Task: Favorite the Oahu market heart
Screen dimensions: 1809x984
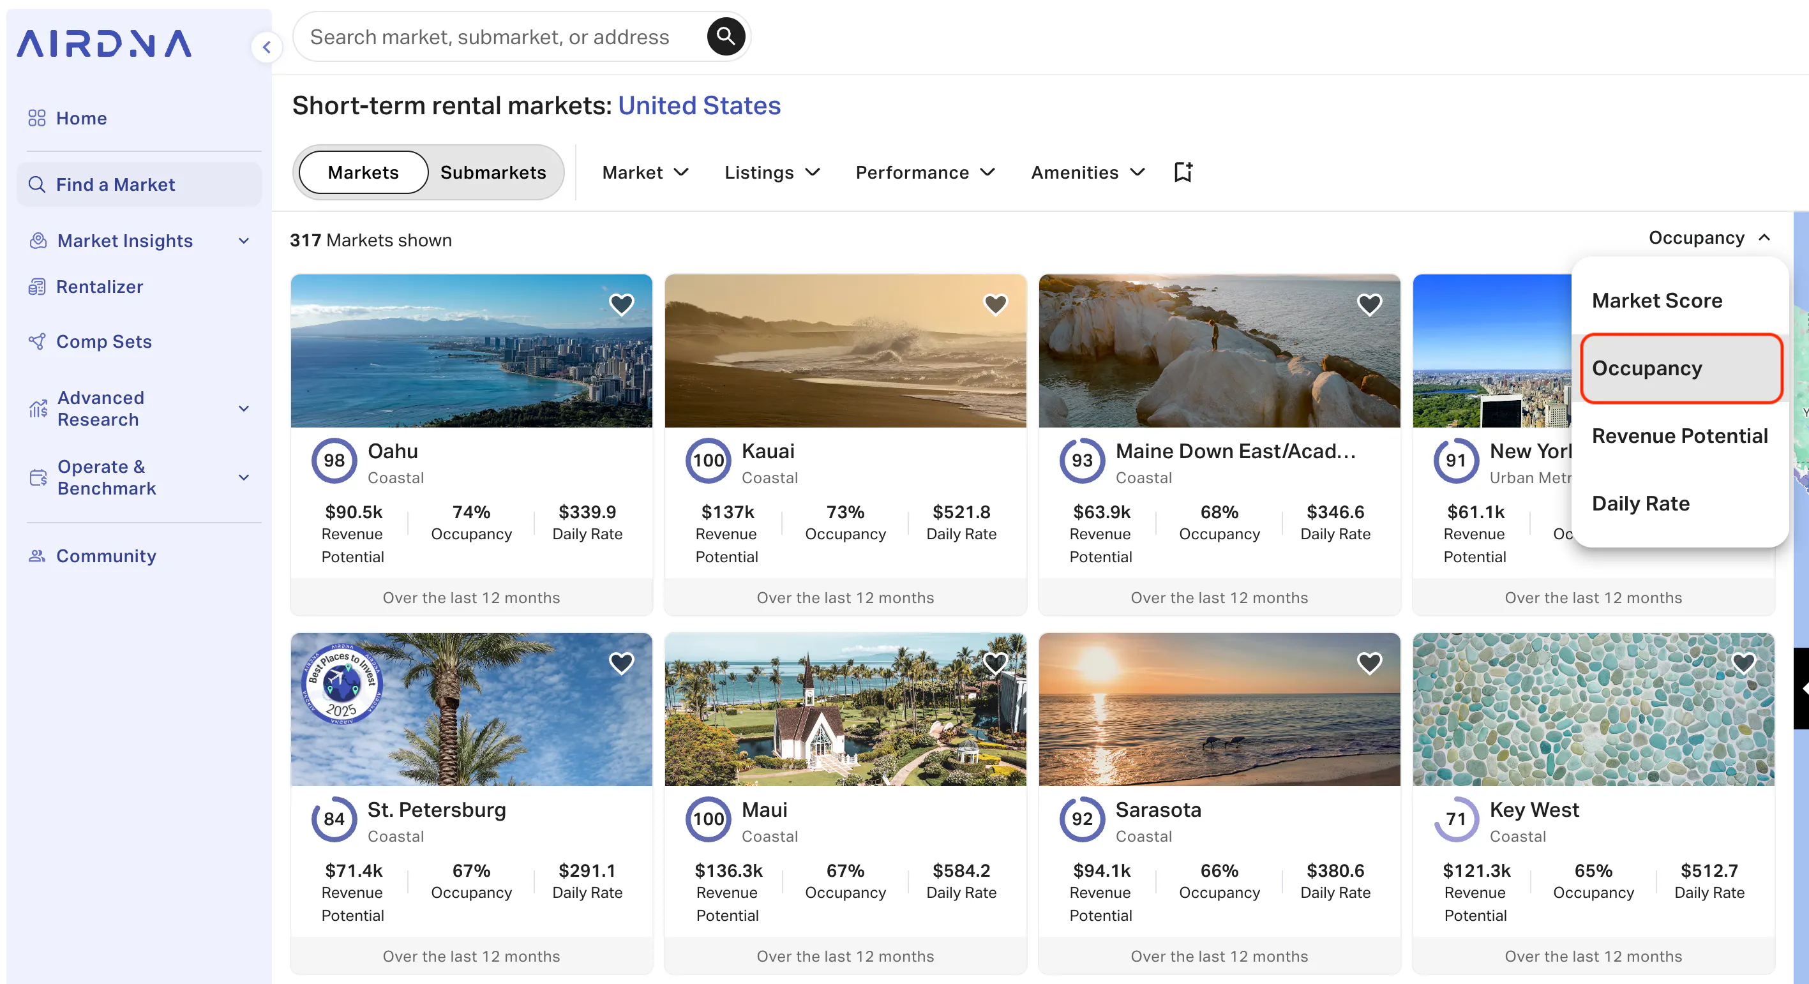Action: click(622, 304)
